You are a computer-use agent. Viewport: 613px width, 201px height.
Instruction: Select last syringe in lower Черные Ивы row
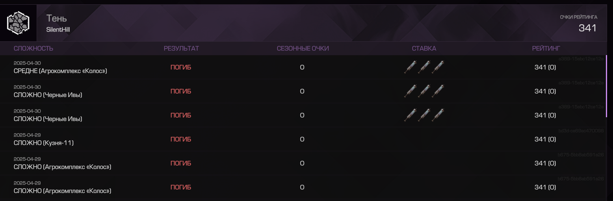438,115
